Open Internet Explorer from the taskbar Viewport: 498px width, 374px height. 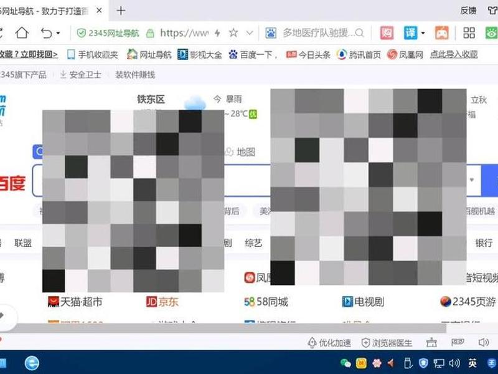32,363
